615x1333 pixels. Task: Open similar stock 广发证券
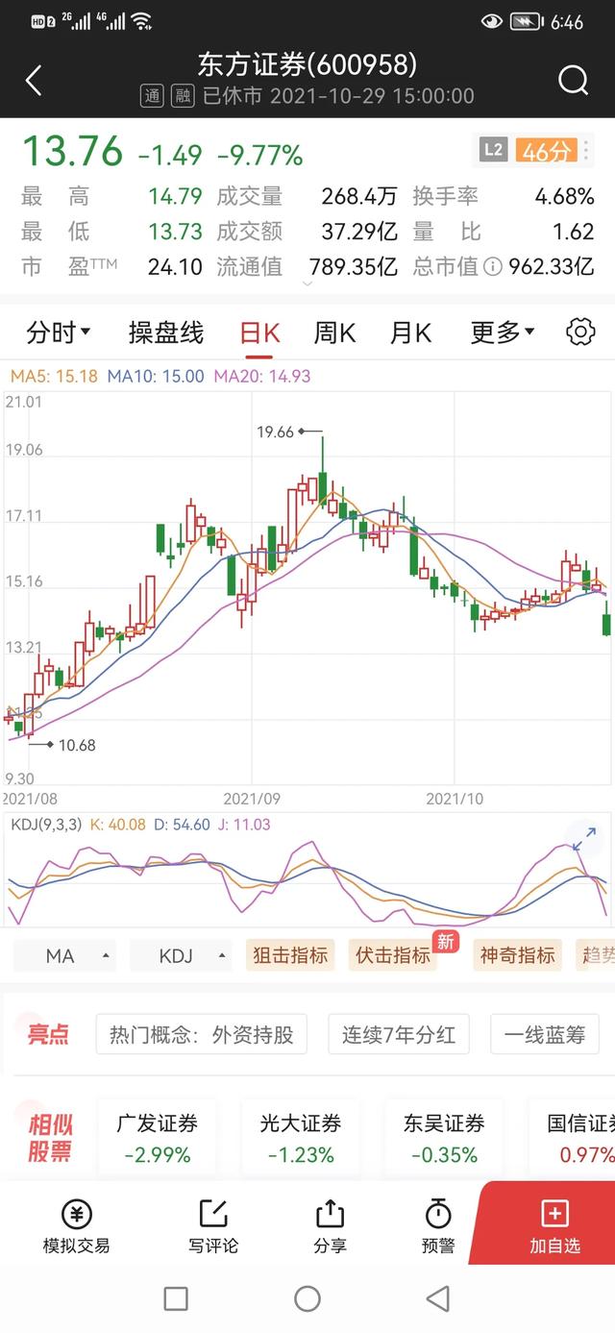(x=157, y=1138)
